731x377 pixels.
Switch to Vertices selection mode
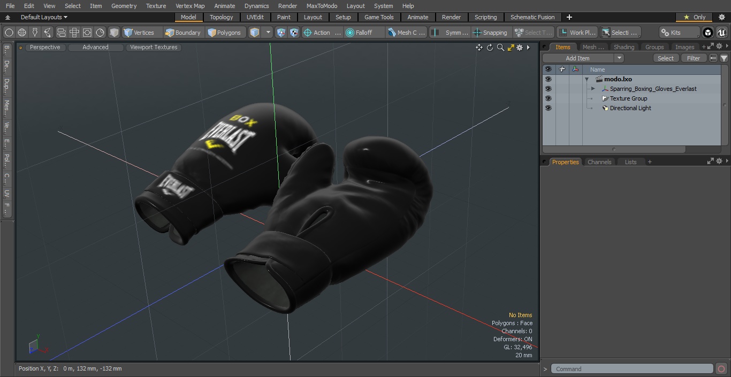(142, 33)
